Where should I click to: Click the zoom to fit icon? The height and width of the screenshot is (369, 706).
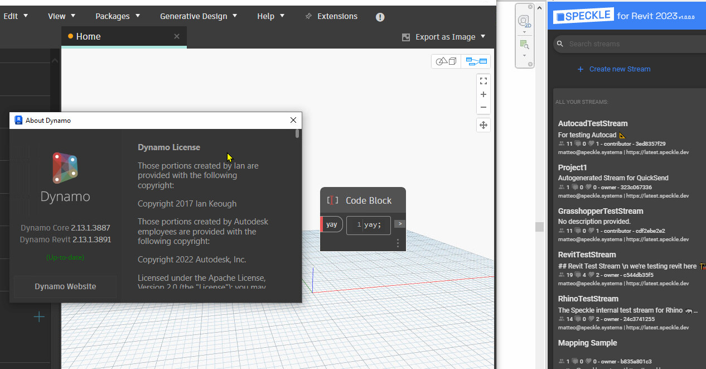pyautogui.click(x=483, y=80)
